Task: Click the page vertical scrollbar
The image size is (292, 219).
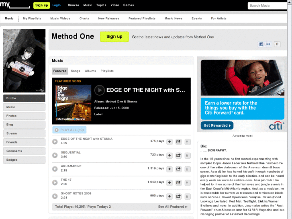Action: point(290,109)
